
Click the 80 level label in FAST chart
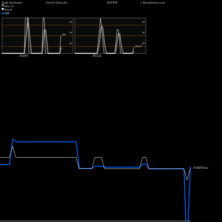[71, 22]
